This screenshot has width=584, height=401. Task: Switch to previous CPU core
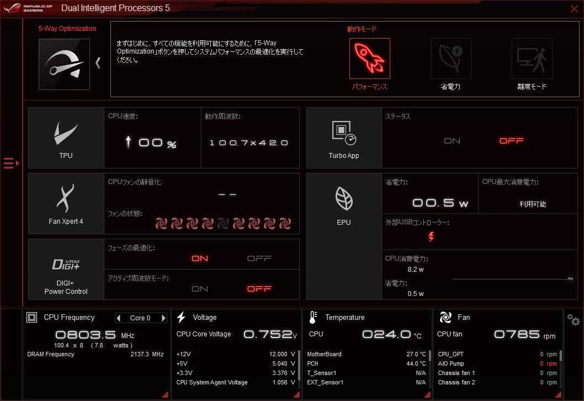coord(119,318)
